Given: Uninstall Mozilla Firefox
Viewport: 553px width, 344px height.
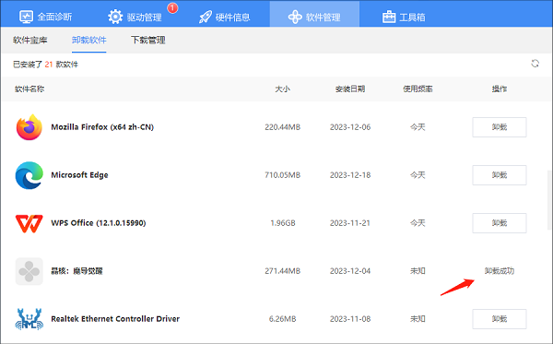Looking at the screenshot, I should point(500,127).
